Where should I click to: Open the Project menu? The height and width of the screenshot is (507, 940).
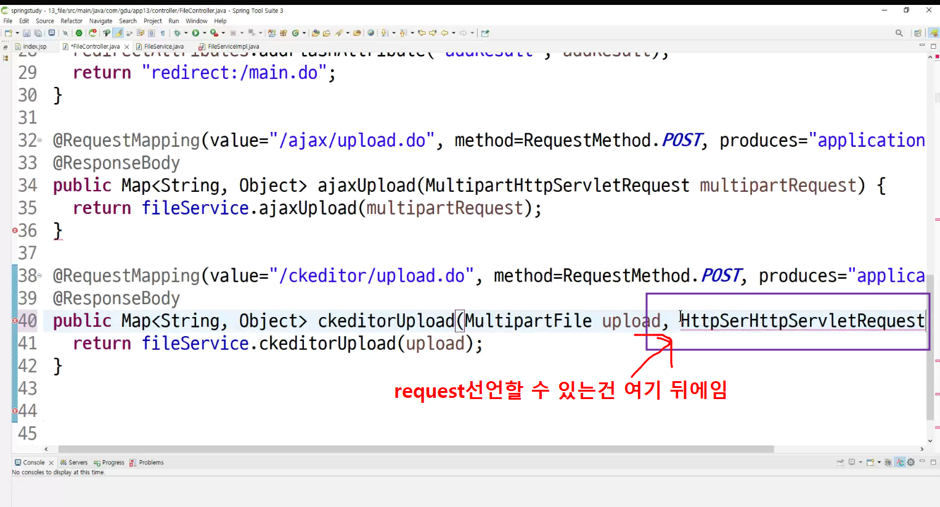click(x=153, y=21)
